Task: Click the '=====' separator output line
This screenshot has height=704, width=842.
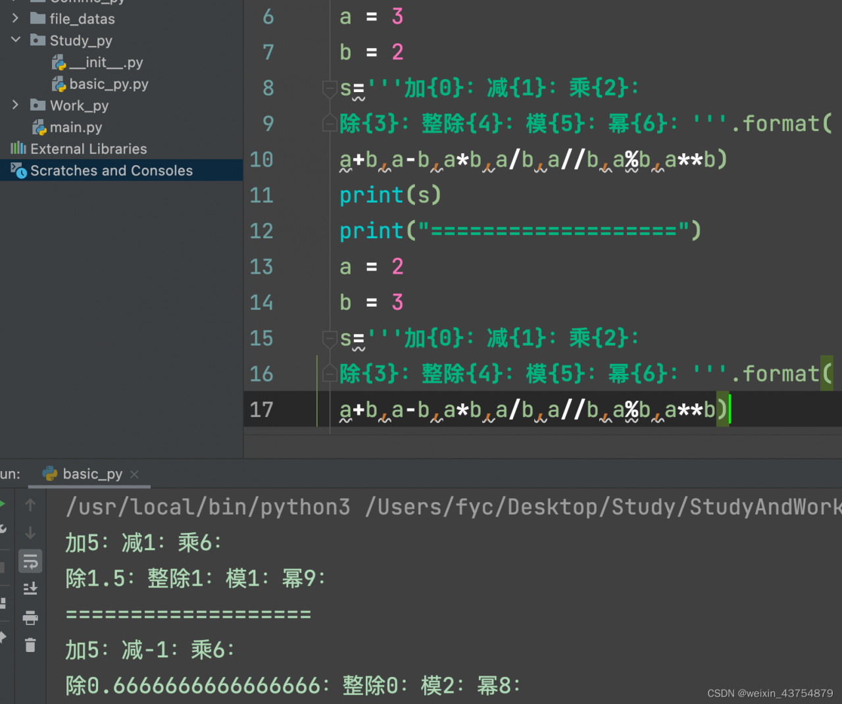Action: coord(188,615)
